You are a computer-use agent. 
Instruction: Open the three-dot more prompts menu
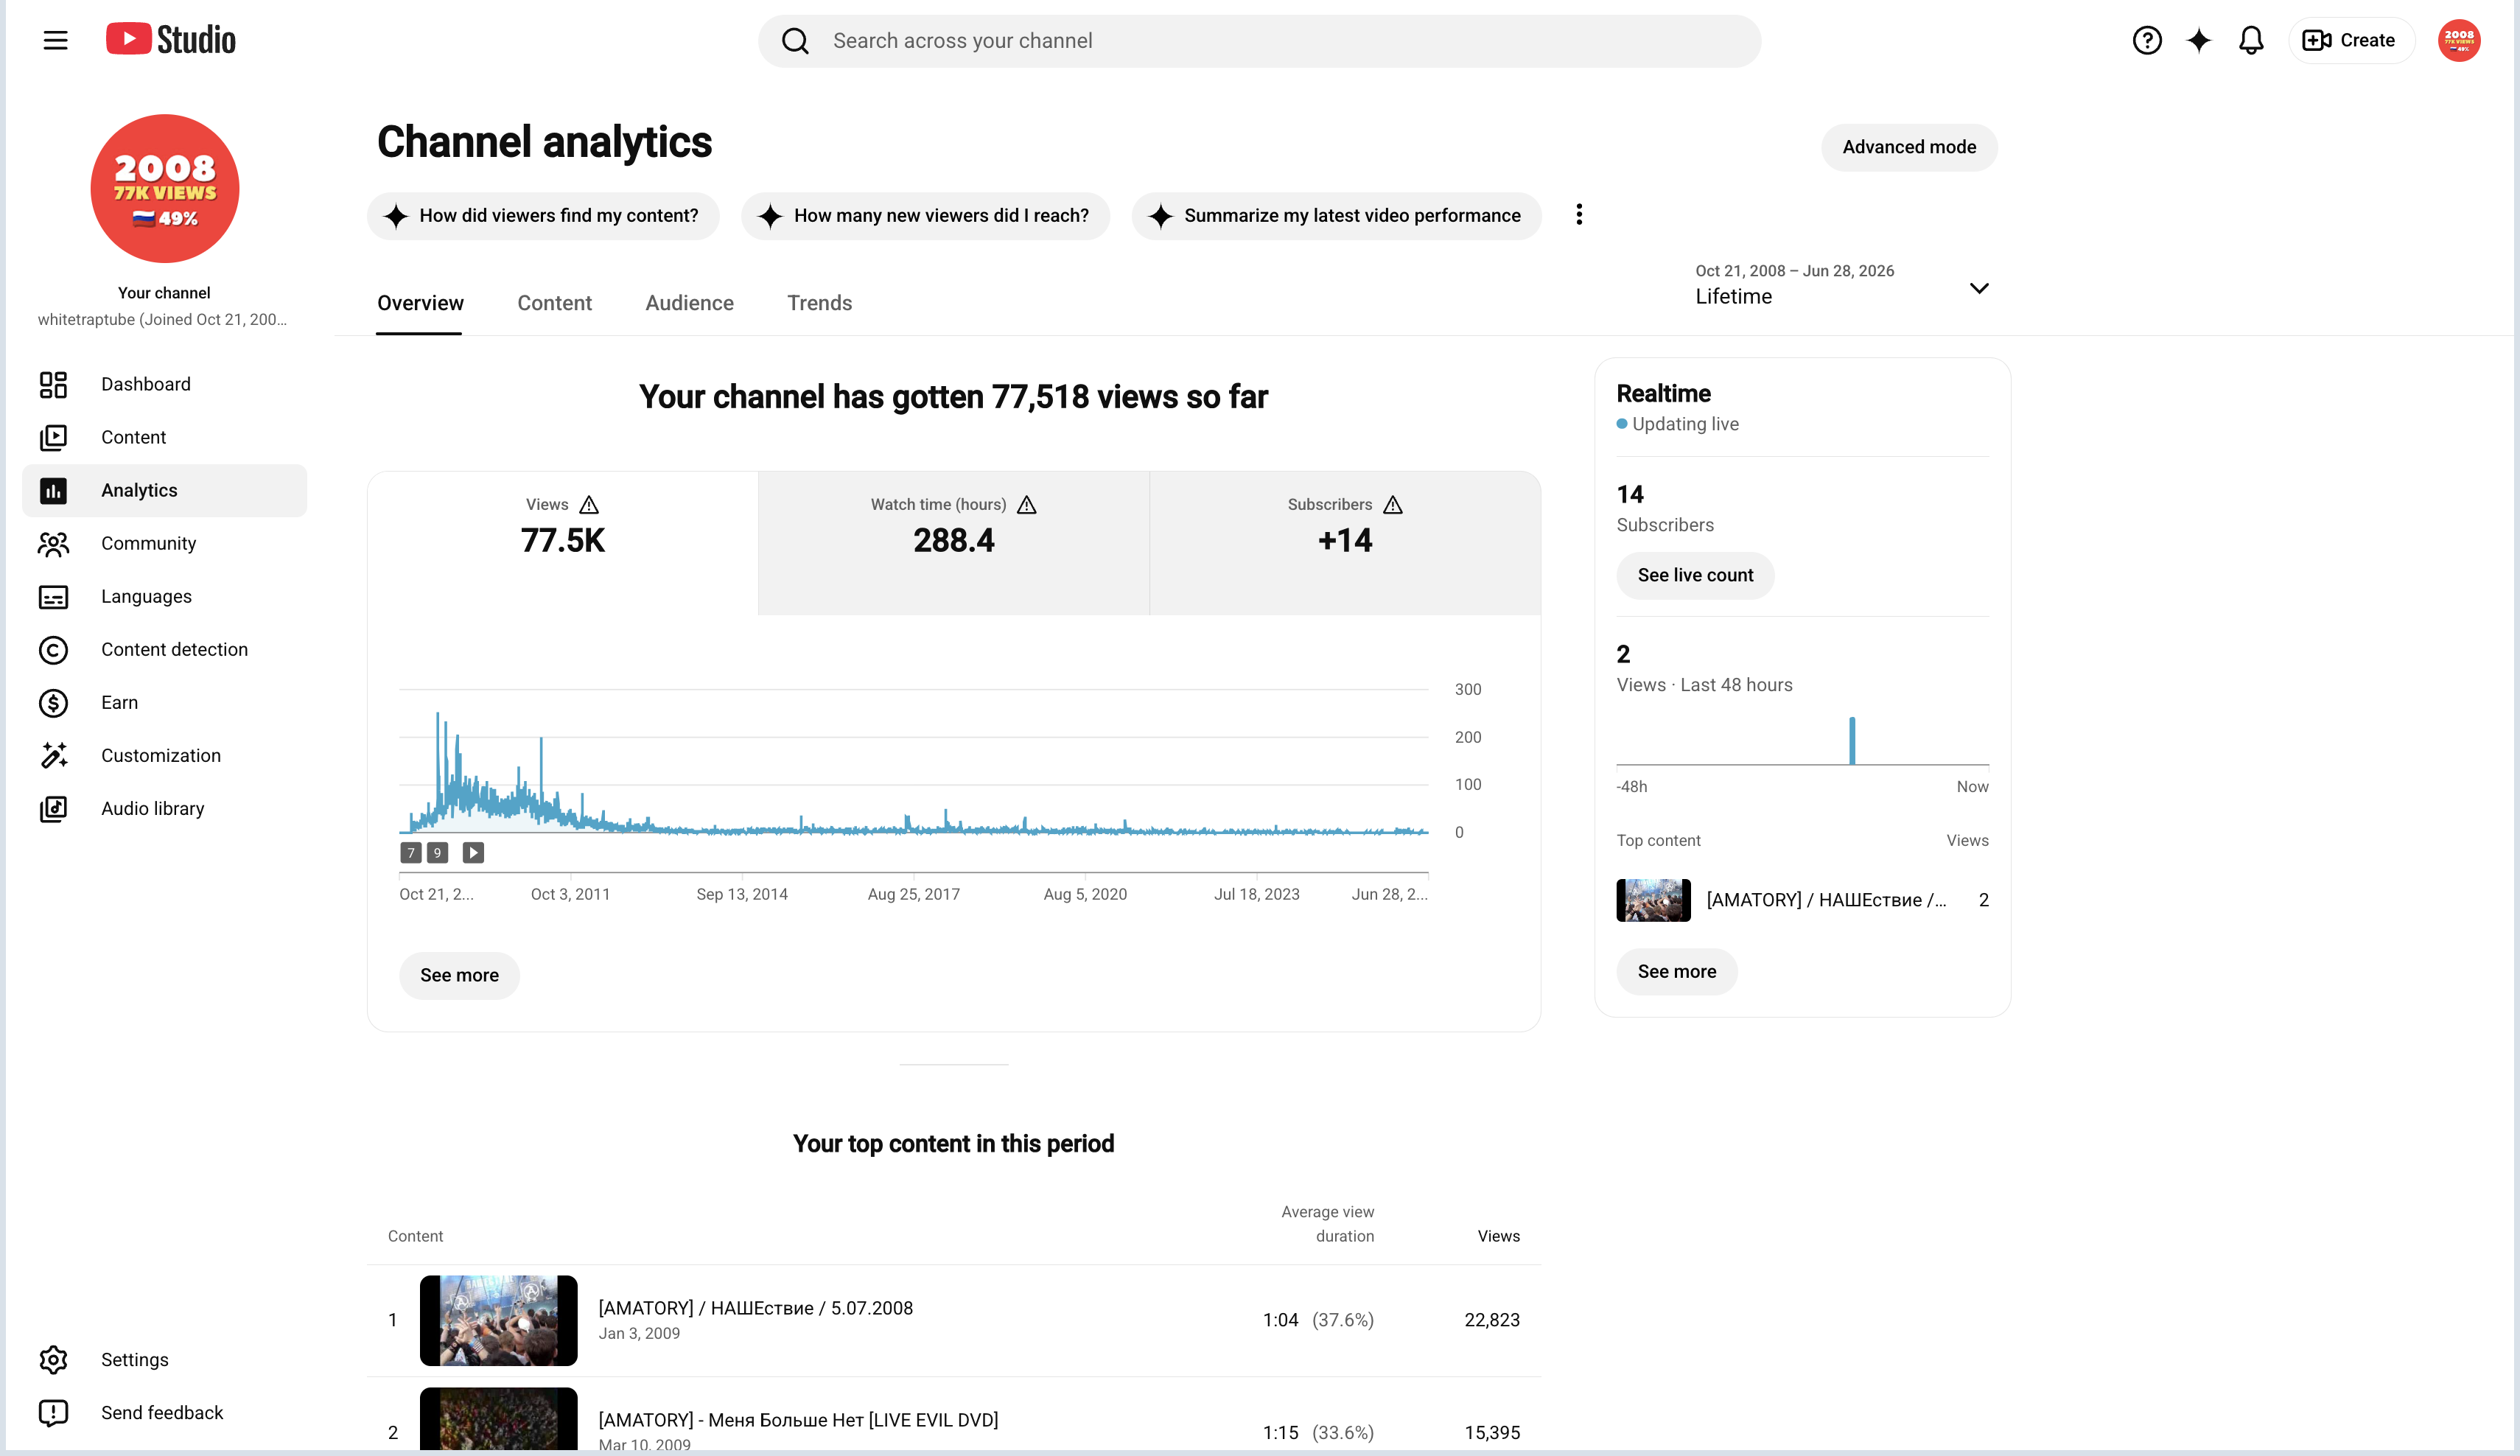click(1579, 215)
